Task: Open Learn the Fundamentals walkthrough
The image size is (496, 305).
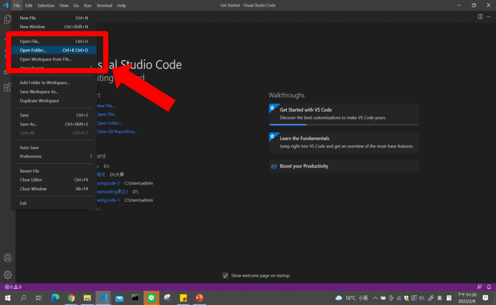Action: [343, 143]
